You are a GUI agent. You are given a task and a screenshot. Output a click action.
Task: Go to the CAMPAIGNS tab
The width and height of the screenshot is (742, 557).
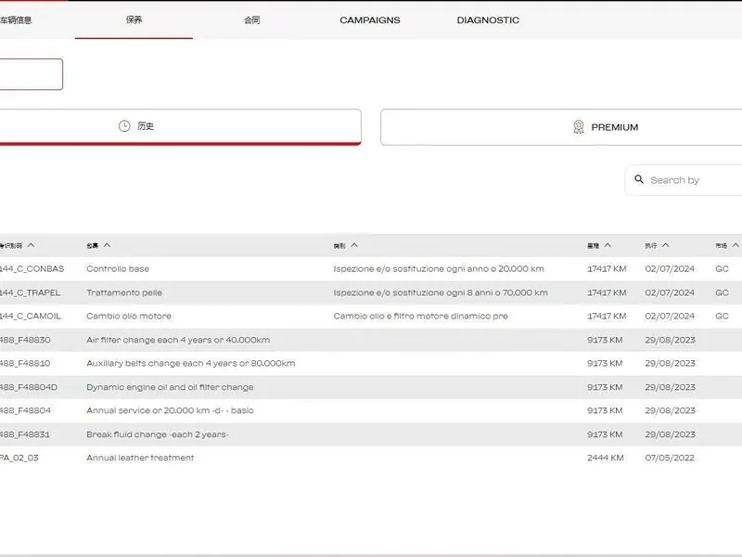pyautogui.click(x=369, y=19)
